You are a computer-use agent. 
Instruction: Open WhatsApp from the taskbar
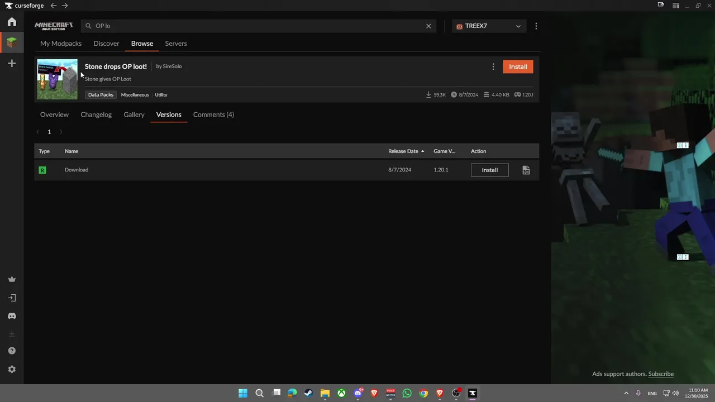pos(407,393)
